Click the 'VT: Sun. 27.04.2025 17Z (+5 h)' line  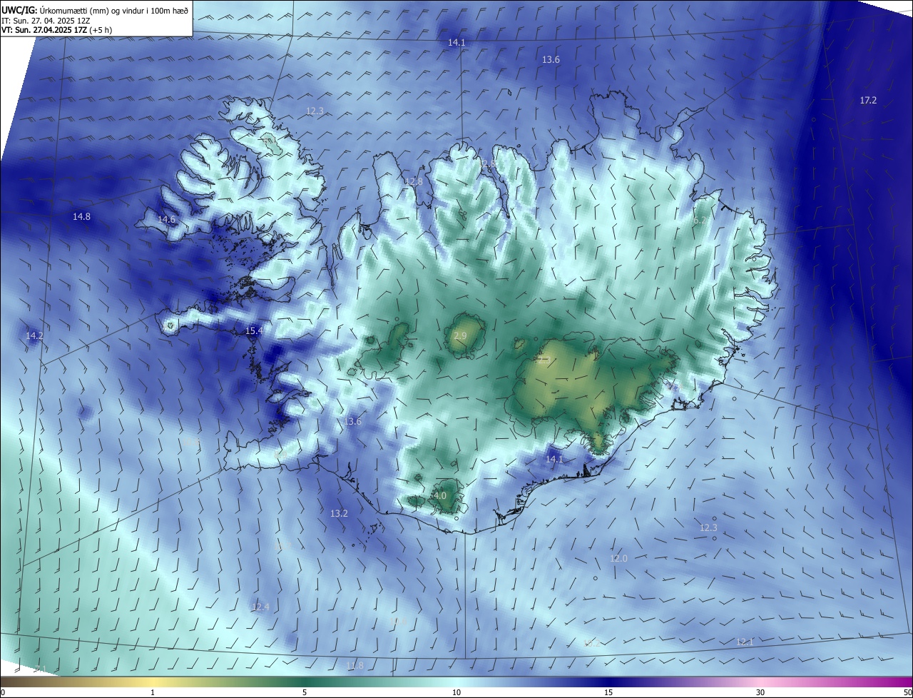56,30
